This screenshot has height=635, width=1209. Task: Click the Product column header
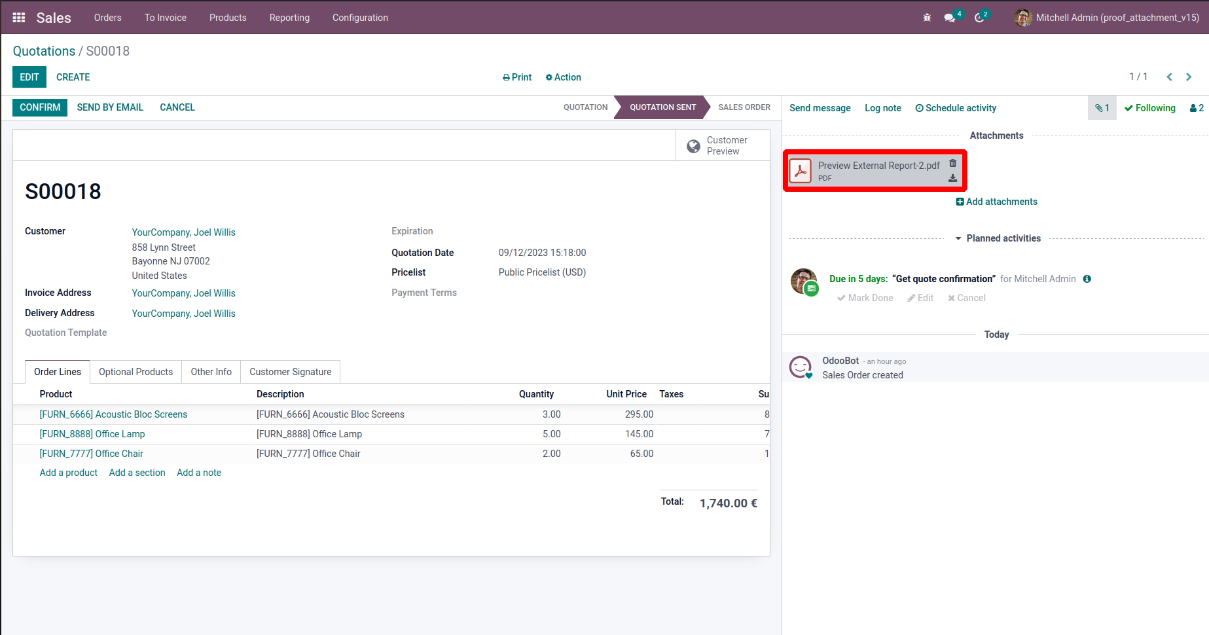[x=56, y=394]
